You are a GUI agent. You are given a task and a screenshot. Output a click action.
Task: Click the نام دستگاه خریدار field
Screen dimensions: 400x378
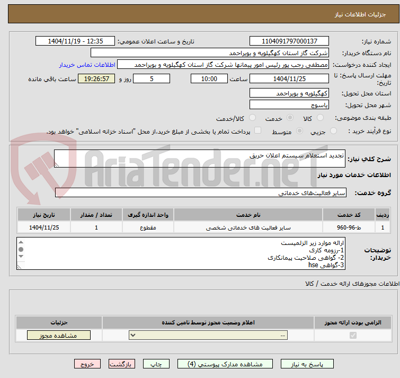[x=210, y=53]
